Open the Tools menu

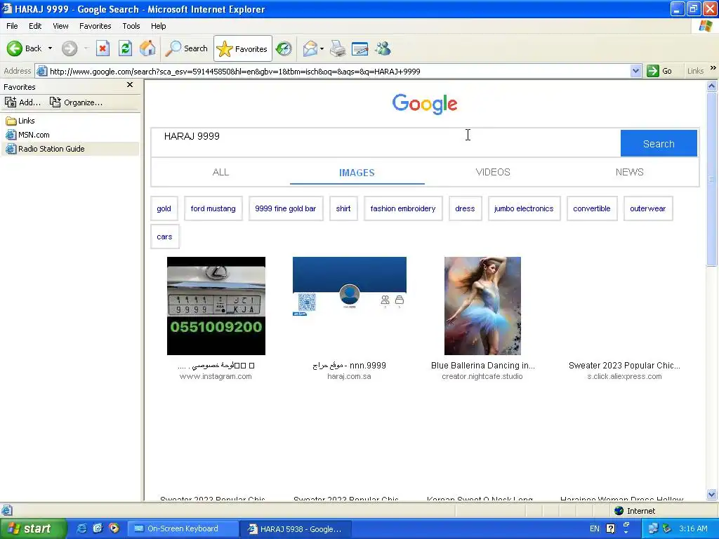pyautogui.click(x=131, y=26)
